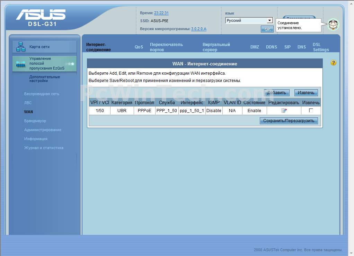Screen dimensions: 354x256
Task: Click the ASUS logo
Action: pos(41,15)
